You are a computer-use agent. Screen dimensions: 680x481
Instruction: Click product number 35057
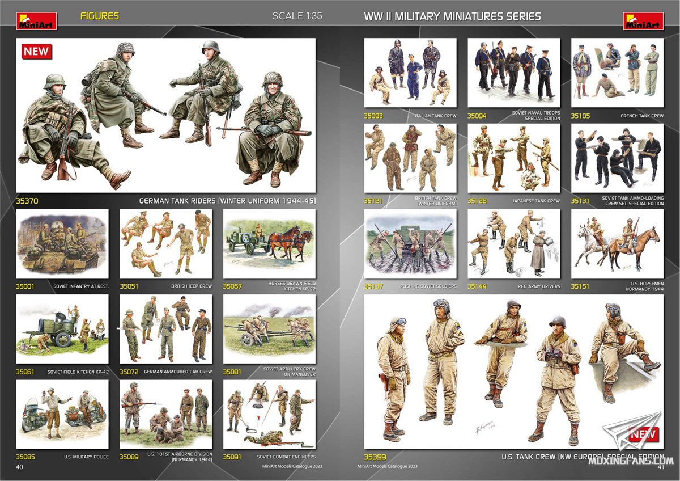point(233,286)
